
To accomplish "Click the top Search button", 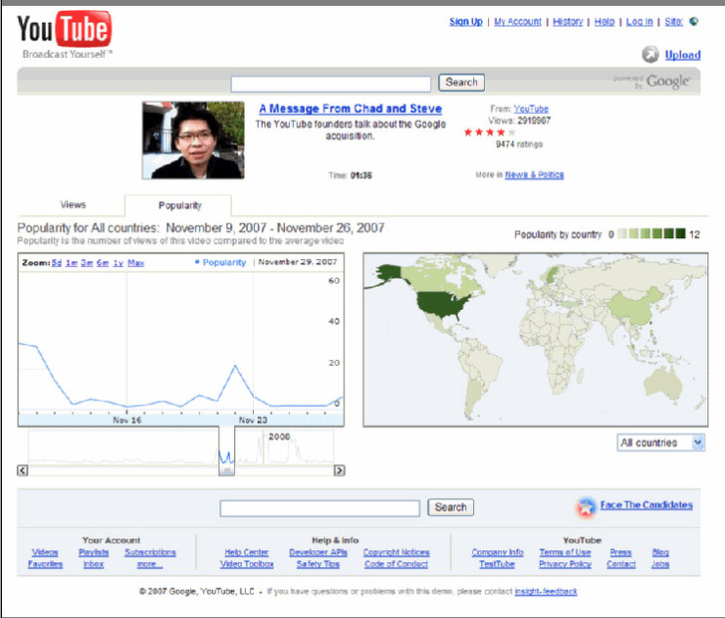I will pos(461,83).
